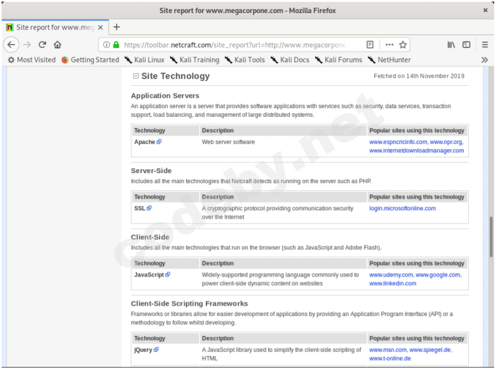Screen dimensions: 496x370
Task: Open www.npr.org link
Action: (x=446, y=142)
